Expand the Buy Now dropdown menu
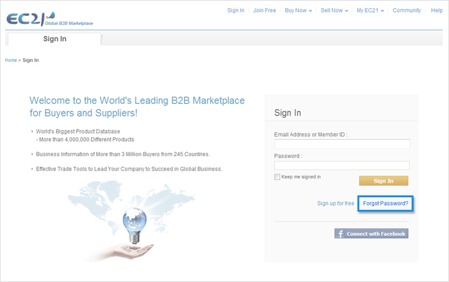The width and height of the screenshot is (449, 282). click(298, 11)
